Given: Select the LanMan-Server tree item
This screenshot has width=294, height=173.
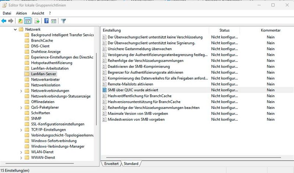Looking at the screenshot, I should click(x=43, y=74).
